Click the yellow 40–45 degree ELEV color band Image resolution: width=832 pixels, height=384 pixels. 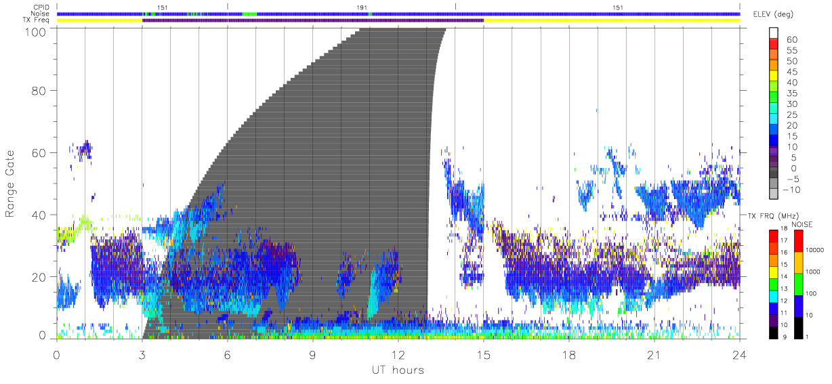point(774,77)
